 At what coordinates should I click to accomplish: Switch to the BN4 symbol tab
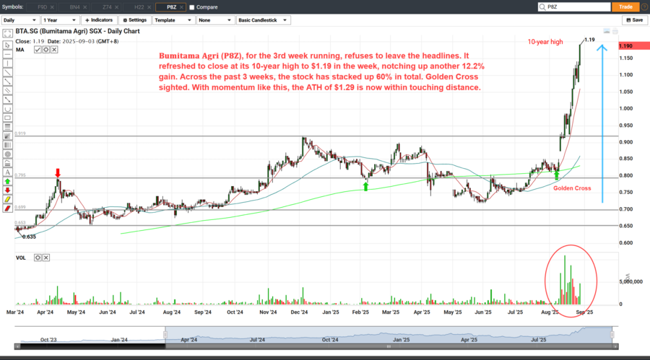click(74, 7)
